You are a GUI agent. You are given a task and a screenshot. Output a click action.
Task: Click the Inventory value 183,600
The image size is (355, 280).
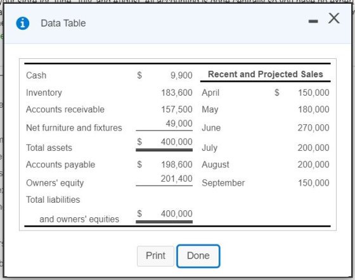tap(177, 92)
